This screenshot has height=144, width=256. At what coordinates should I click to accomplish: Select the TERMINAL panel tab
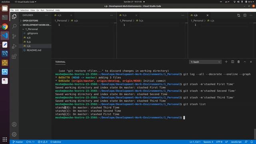click(60, 62)
